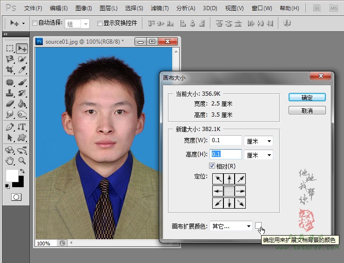Click the Auto-Align Layers icon
The image size is (344, 263).
287,23
